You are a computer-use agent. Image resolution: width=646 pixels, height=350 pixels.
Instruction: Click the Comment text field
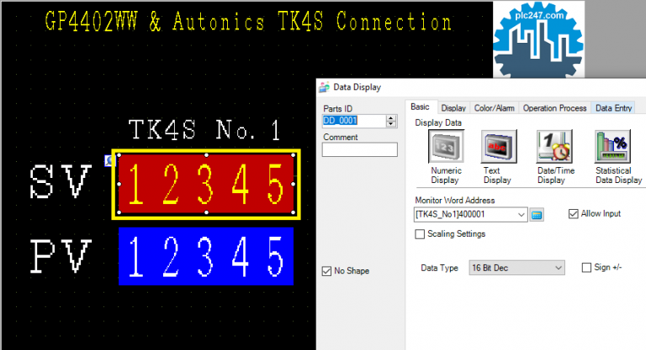360,149
